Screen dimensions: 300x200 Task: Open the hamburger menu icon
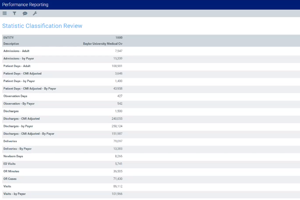point(5,13)
